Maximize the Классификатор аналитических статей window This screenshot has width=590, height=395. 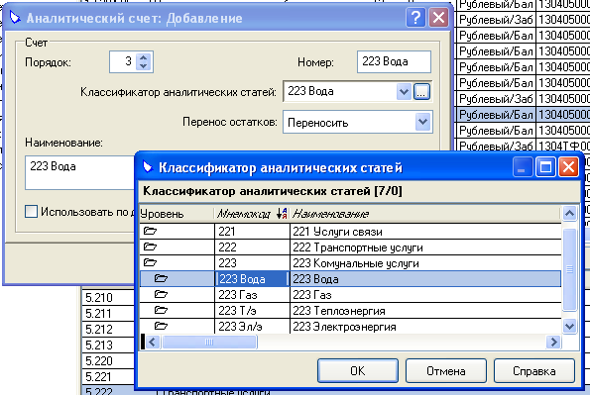point(545,167)
